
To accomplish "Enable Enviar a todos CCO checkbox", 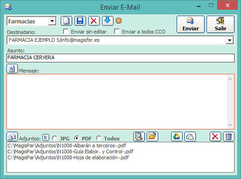I will coord(117,32).
